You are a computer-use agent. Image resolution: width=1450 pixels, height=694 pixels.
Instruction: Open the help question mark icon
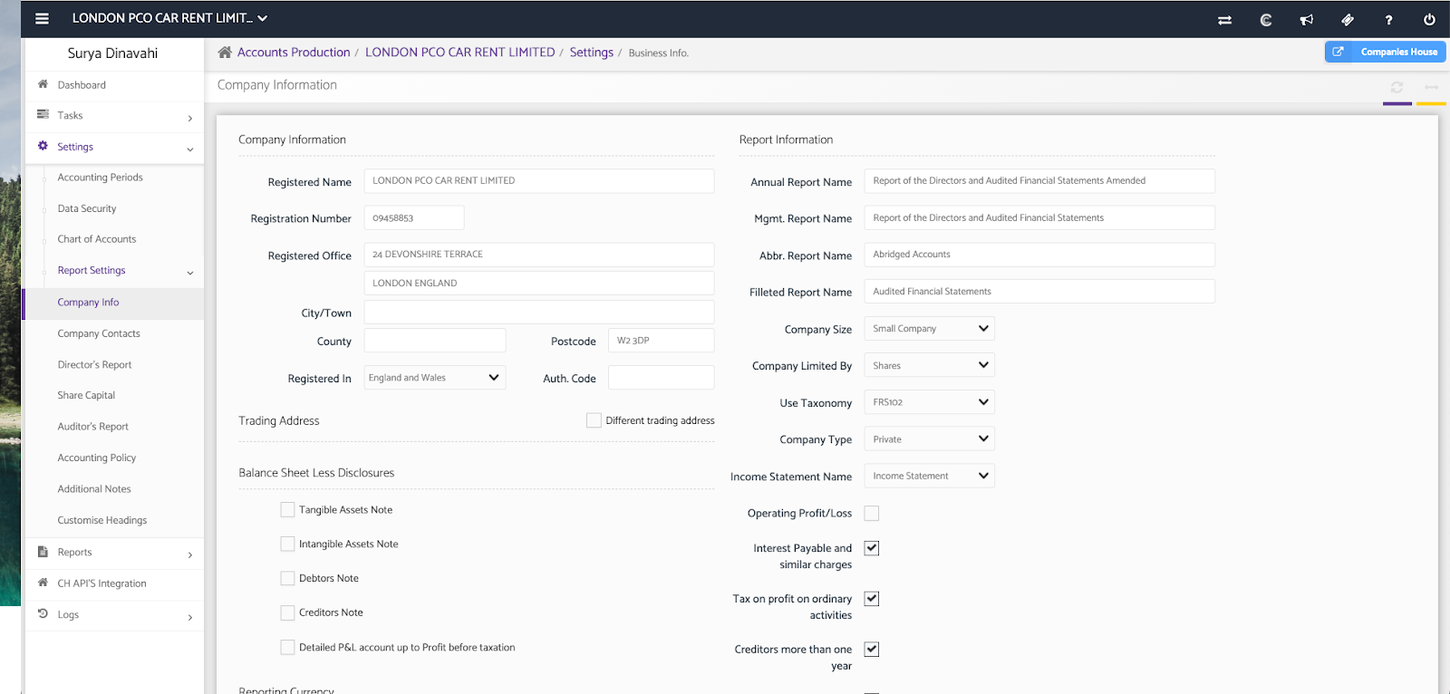[1388, 20]
